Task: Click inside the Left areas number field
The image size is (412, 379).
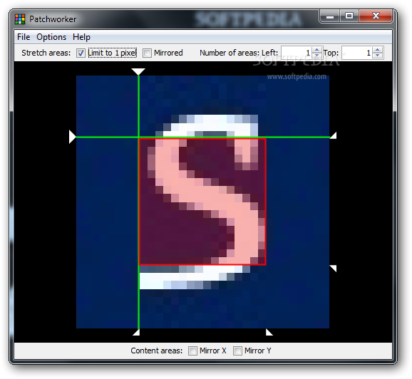Action: (297, 53)
